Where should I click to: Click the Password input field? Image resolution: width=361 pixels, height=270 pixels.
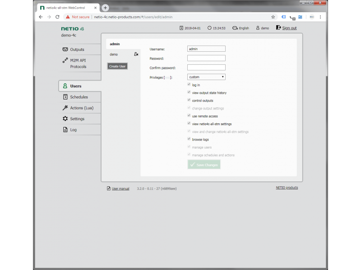[x=206, y=58]
